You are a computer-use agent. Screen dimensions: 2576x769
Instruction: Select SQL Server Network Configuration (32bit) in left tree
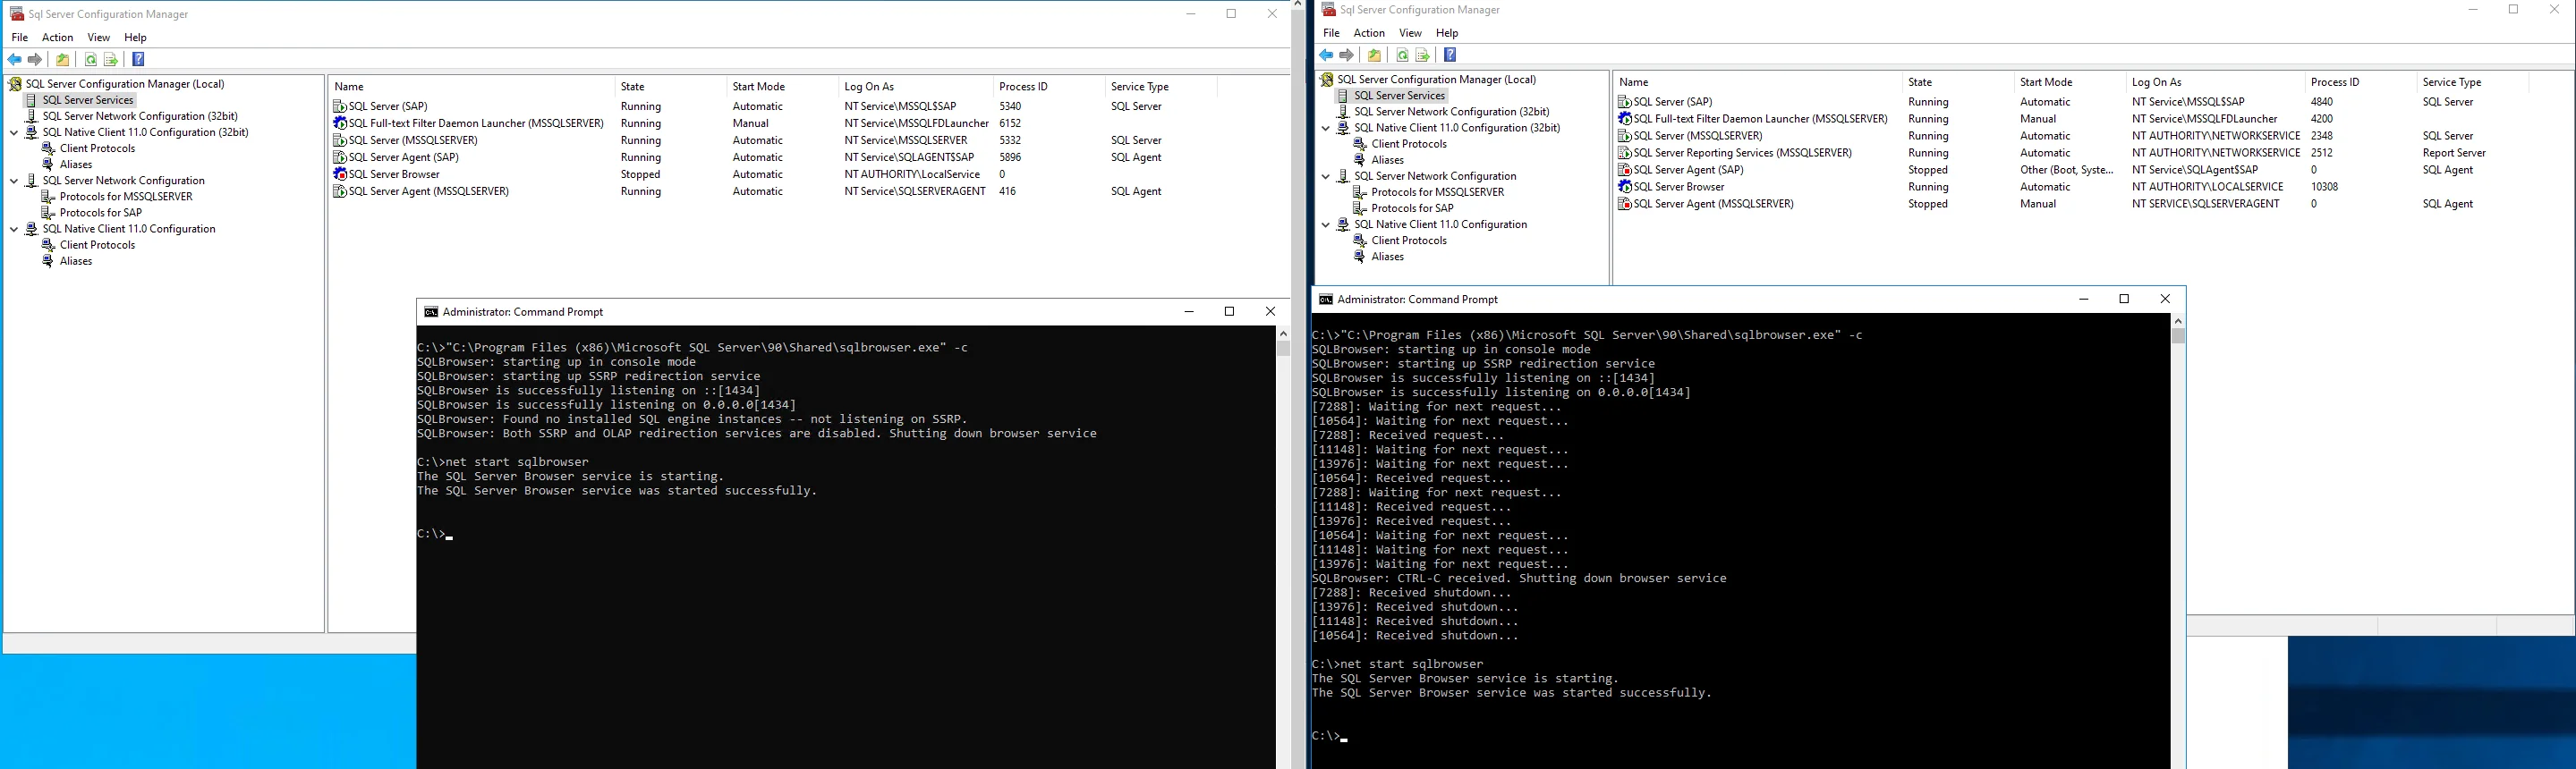coord(140,116)
